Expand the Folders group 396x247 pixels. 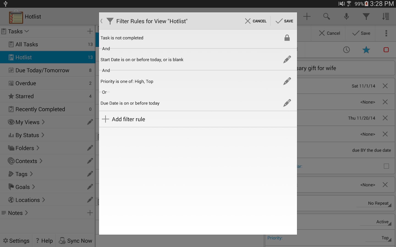coord(25,148)
